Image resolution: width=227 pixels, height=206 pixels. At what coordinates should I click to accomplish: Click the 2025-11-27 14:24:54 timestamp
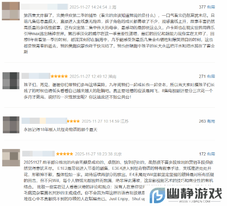click(x=88, y=7)
